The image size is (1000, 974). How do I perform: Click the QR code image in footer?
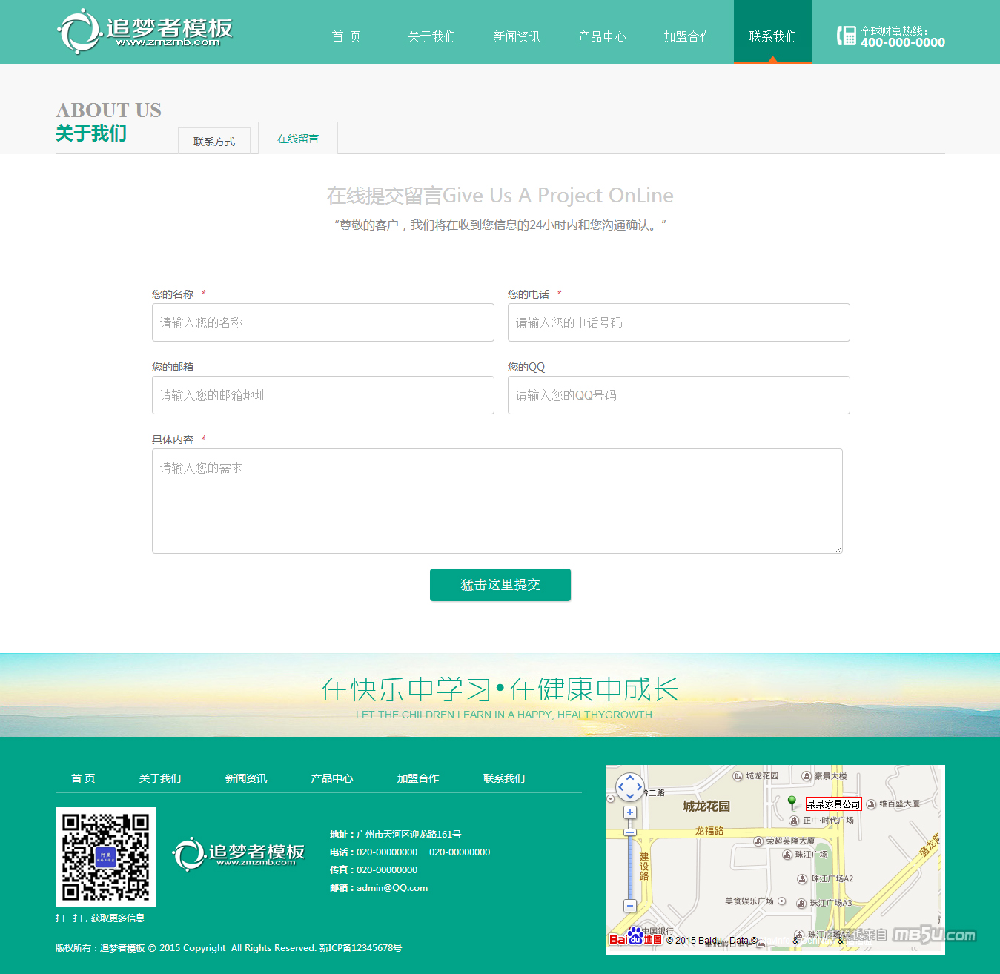coord(105,857)
